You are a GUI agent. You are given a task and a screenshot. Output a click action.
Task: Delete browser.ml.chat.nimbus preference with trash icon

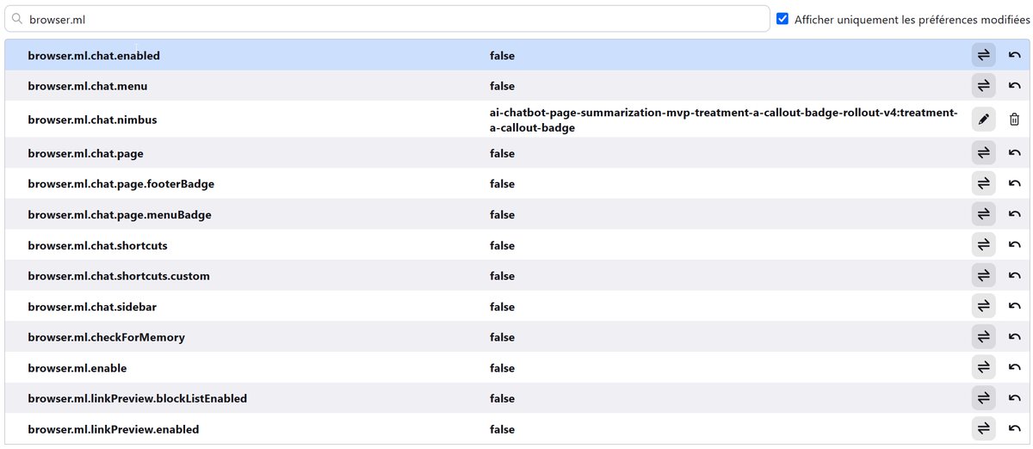[1014, 120]
